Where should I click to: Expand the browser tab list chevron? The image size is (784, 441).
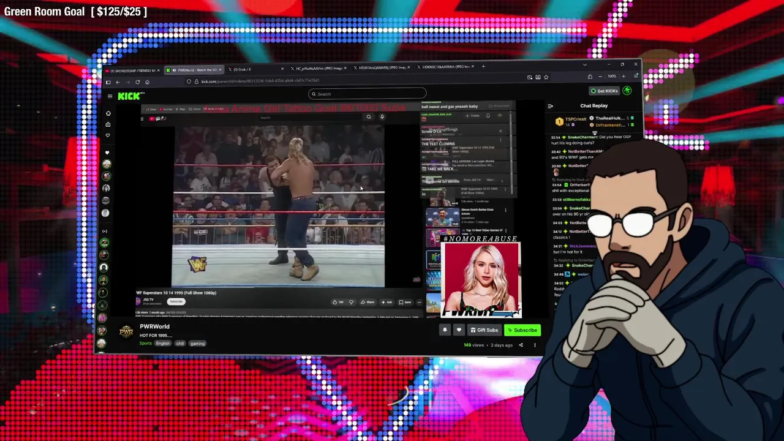[584, 64]
